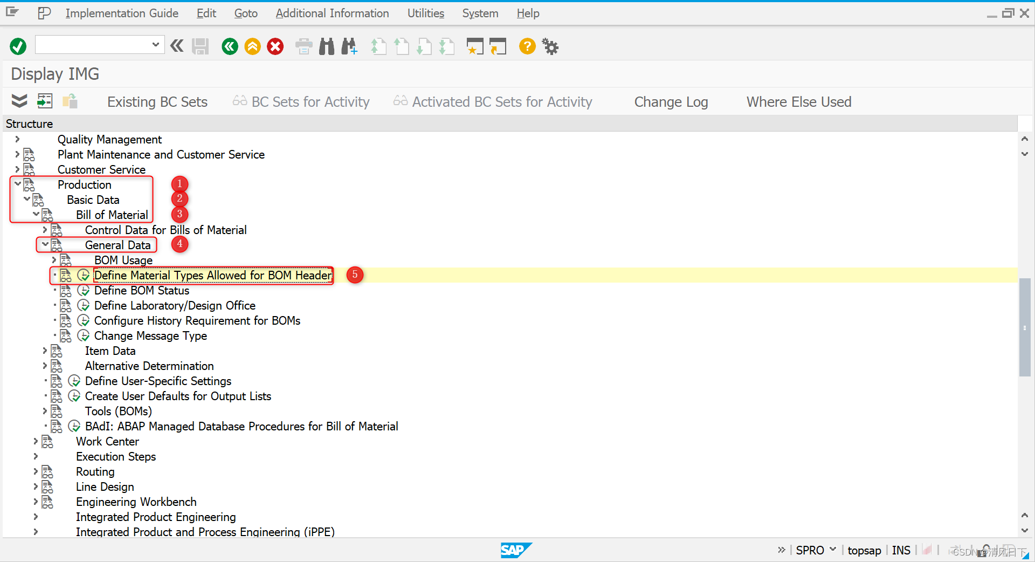Expand the Item Data node
Screen dimensions: 1035x562
(x=45, y=351)
